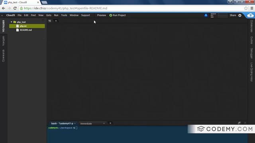Collapse the menu bar arrow
Screen dimensions: 255x143
(2, 15)
